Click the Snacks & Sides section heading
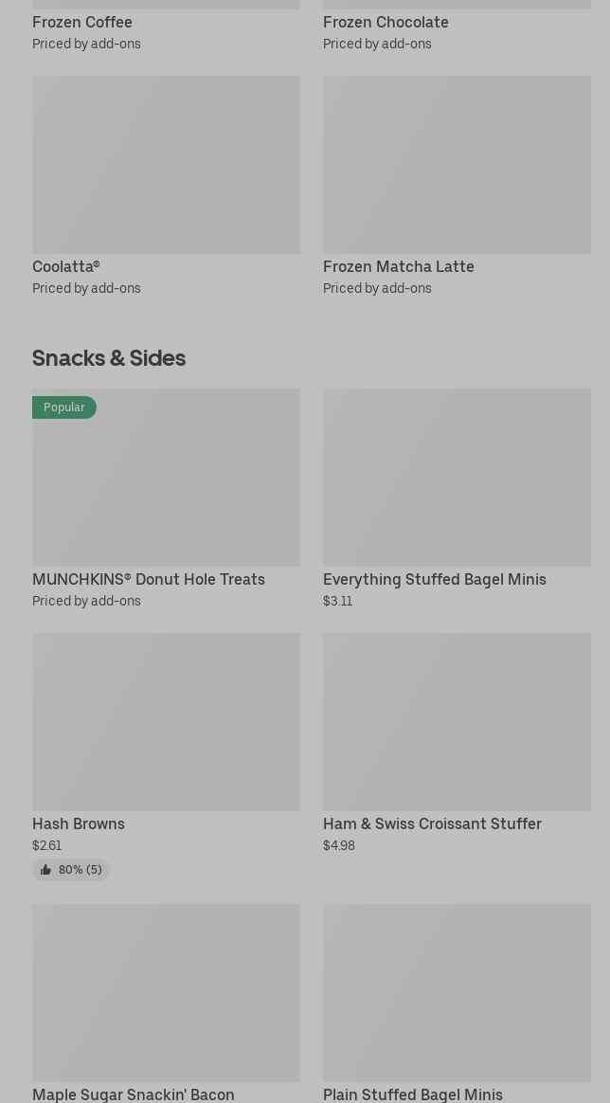 coord(109,357)
